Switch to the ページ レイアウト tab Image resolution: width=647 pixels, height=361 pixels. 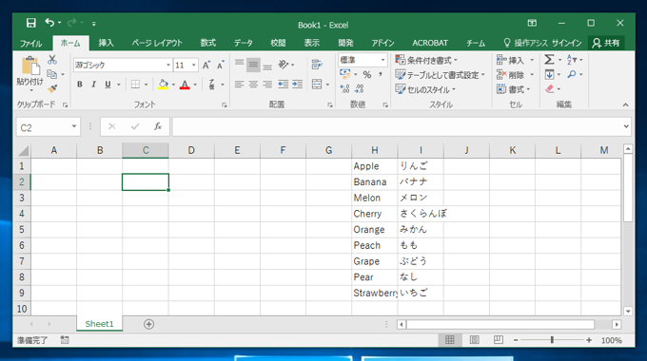point(157,43)
